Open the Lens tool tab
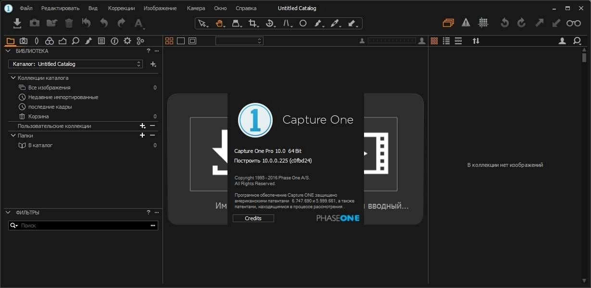 (37, 41)
